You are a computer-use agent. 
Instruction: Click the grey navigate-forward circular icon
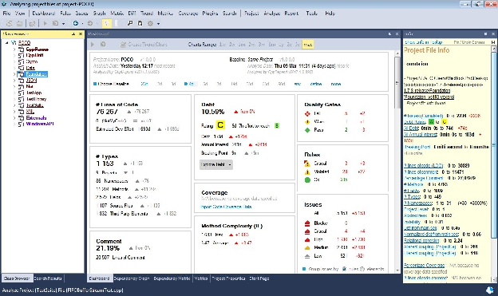pos(90,23)
